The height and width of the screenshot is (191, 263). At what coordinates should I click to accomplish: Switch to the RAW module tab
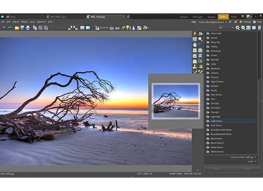(x=234, y=17)
